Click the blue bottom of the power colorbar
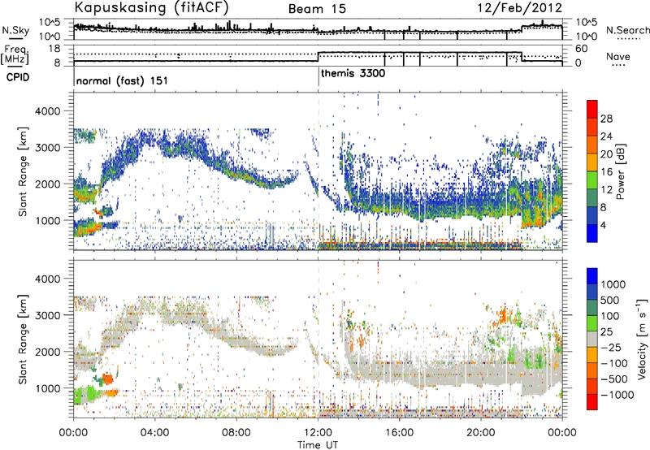This screenshot has width=650, height=450. pyautogui.click(x=592, y=233)
